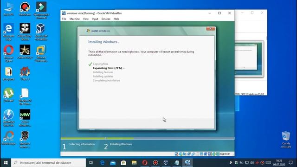Click the network icon in system tray

coord(247,163)
